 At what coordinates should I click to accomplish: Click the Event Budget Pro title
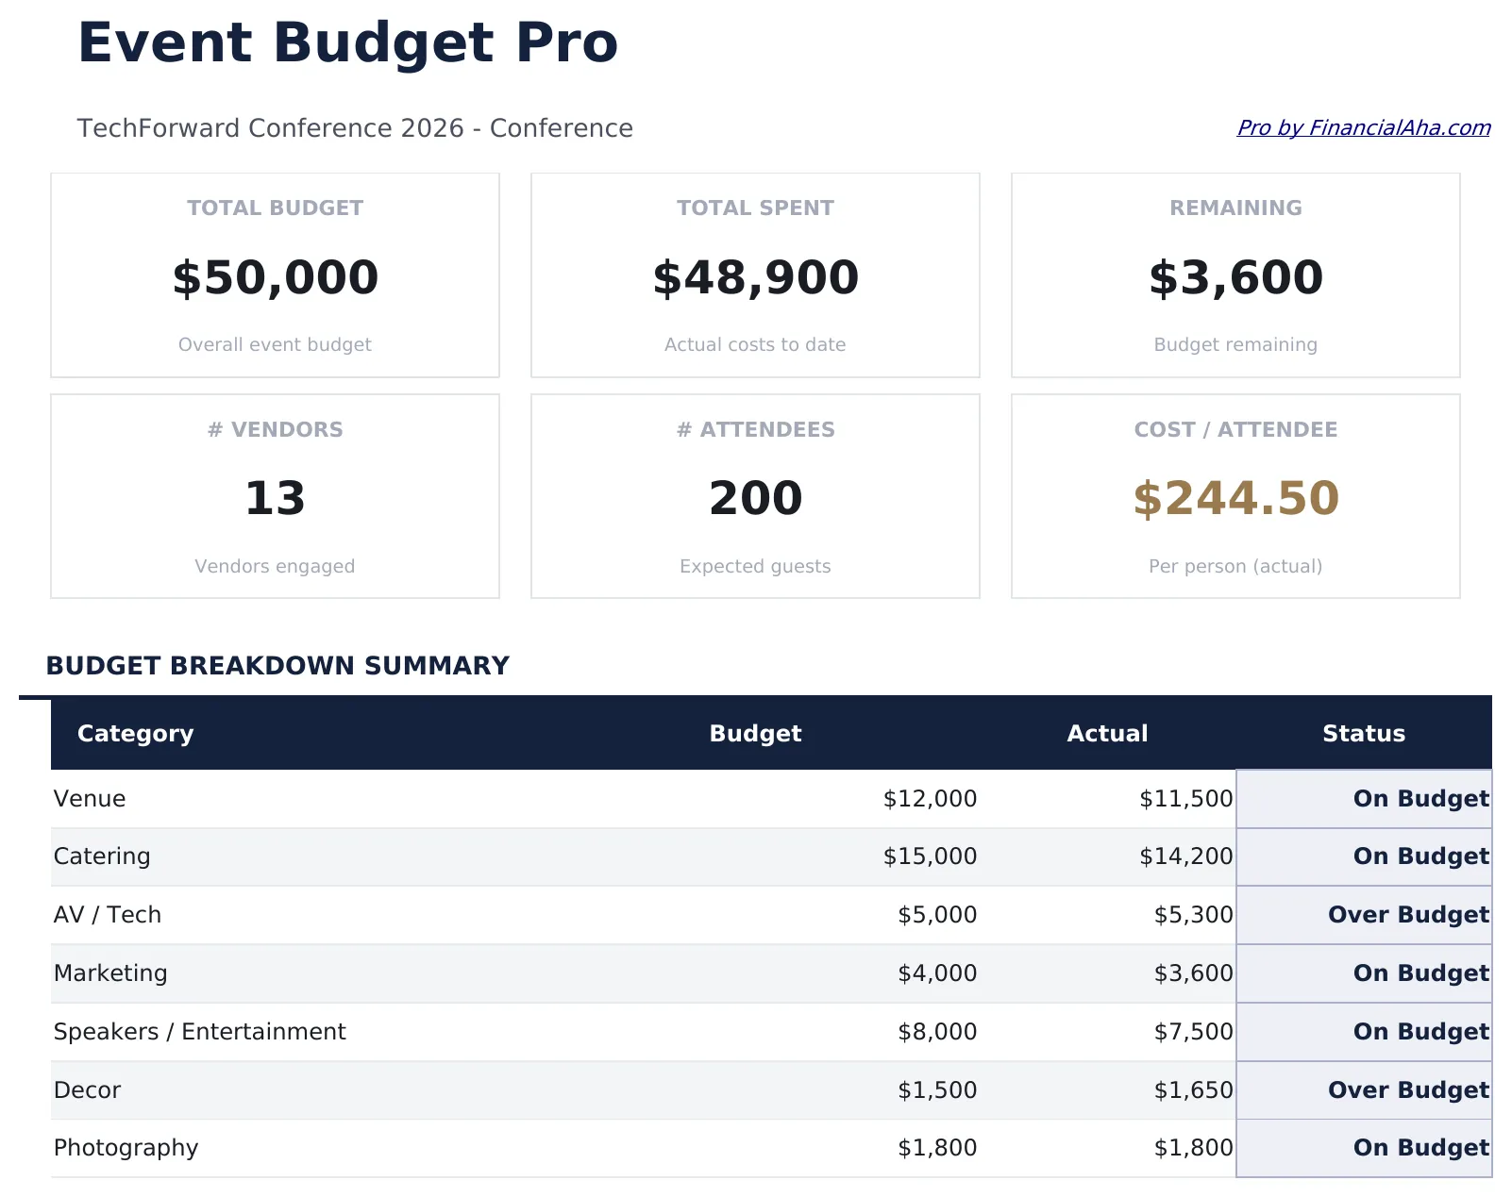point(348,42)
